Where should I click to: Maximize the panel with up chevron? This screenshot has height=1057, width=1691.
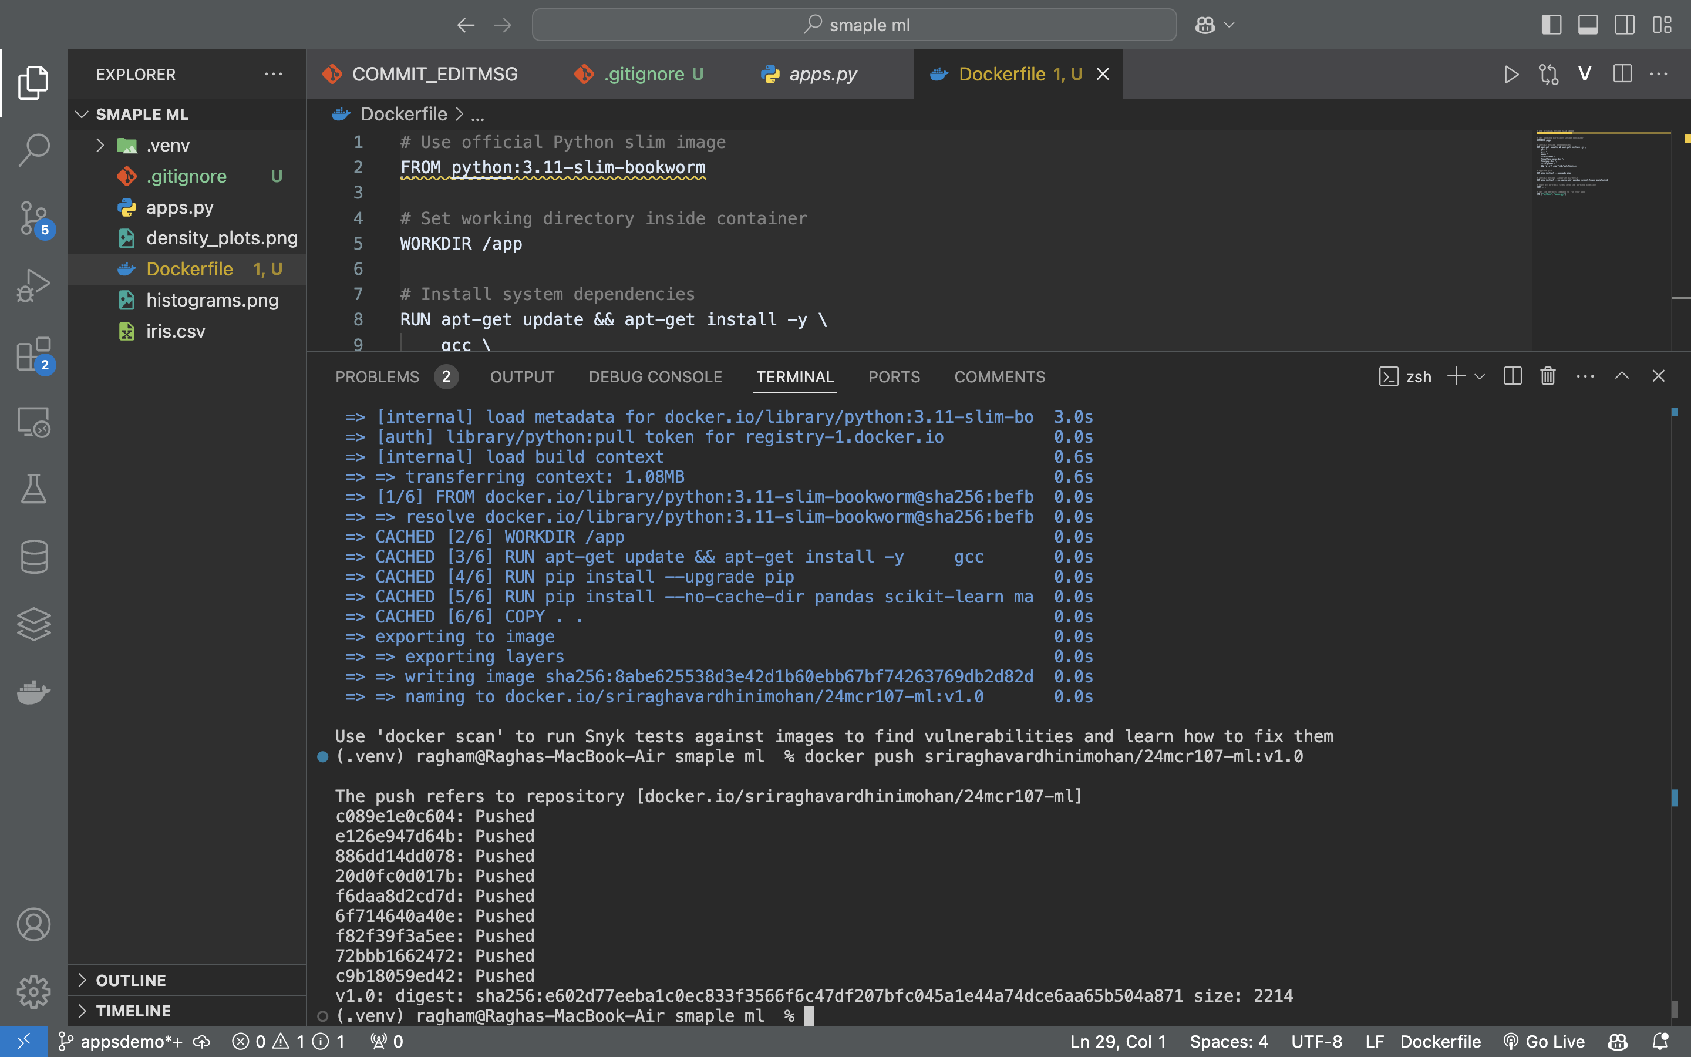(x=1622, y=376)
